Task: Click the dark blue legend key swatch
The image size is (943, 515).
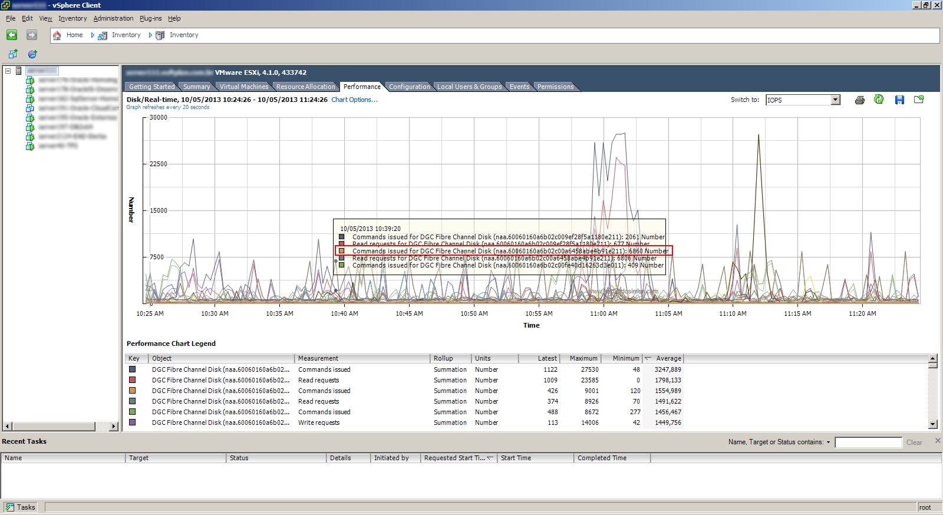Action: pyautogui.click(x=133, y=369)
